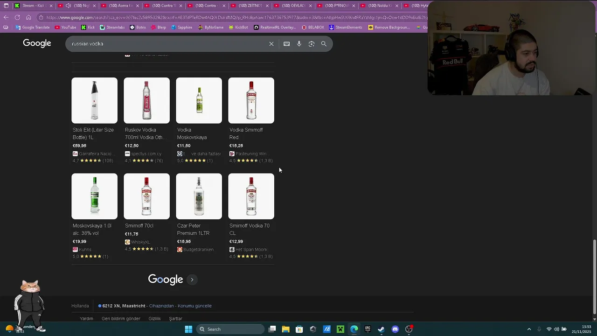Open the Blerp bookmark
This screenshot has width=597, height=336.
tap(159, 27)
